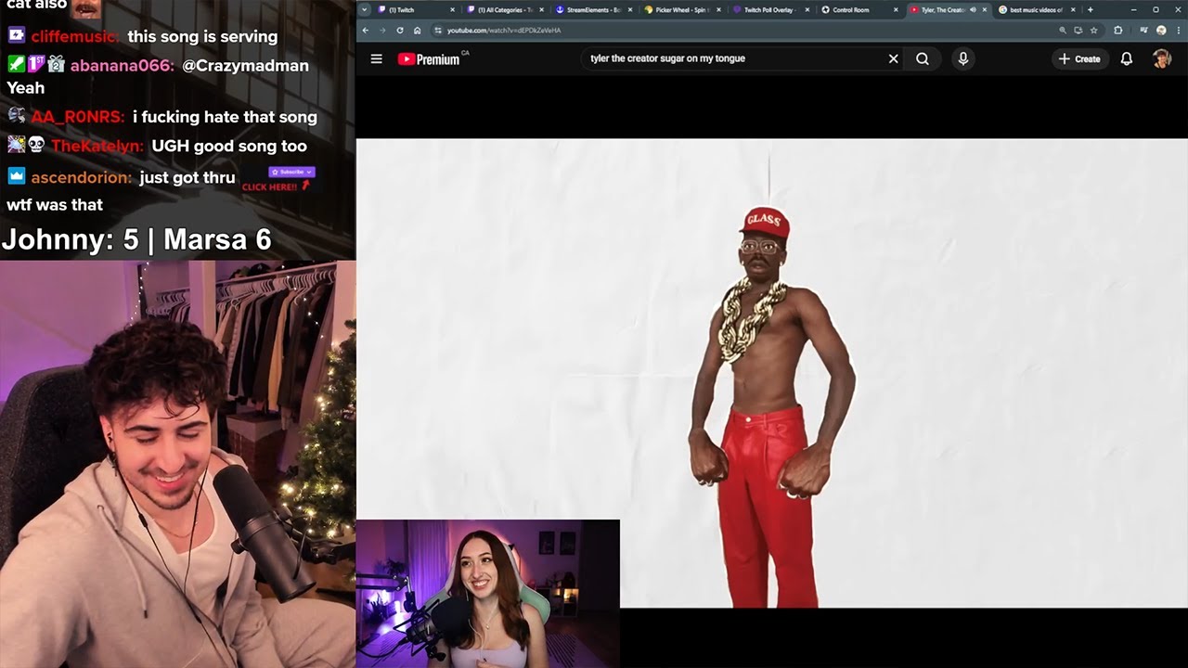This screenshot has width=1188, height=668.
Task: Close the Control Room tab
Action: pos(897,9)
